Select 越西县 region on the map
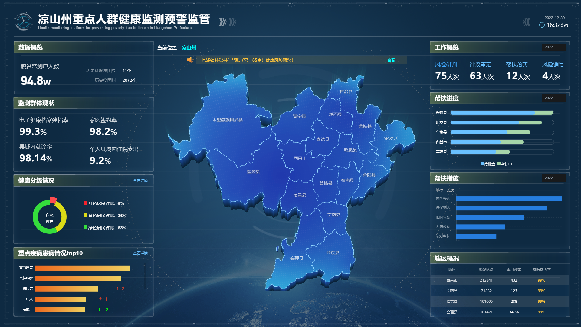 pyautogui.click(x=335, y=114)
